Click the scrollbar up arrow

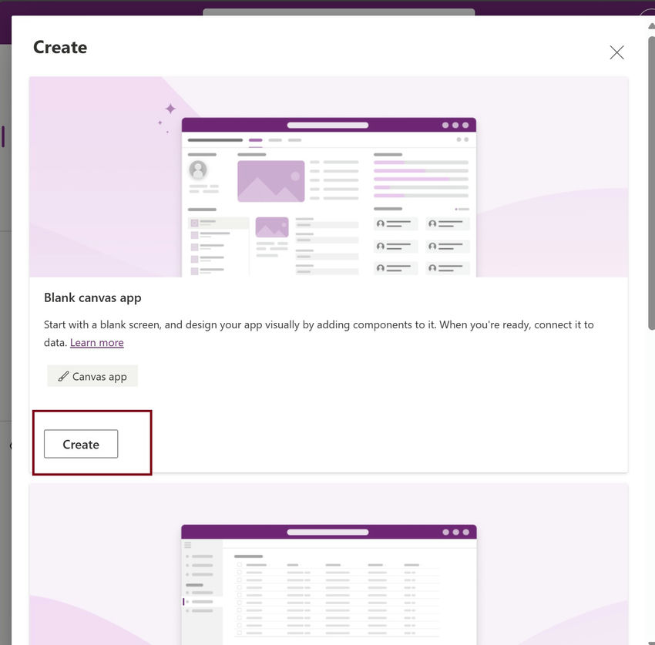coord(651,26)
